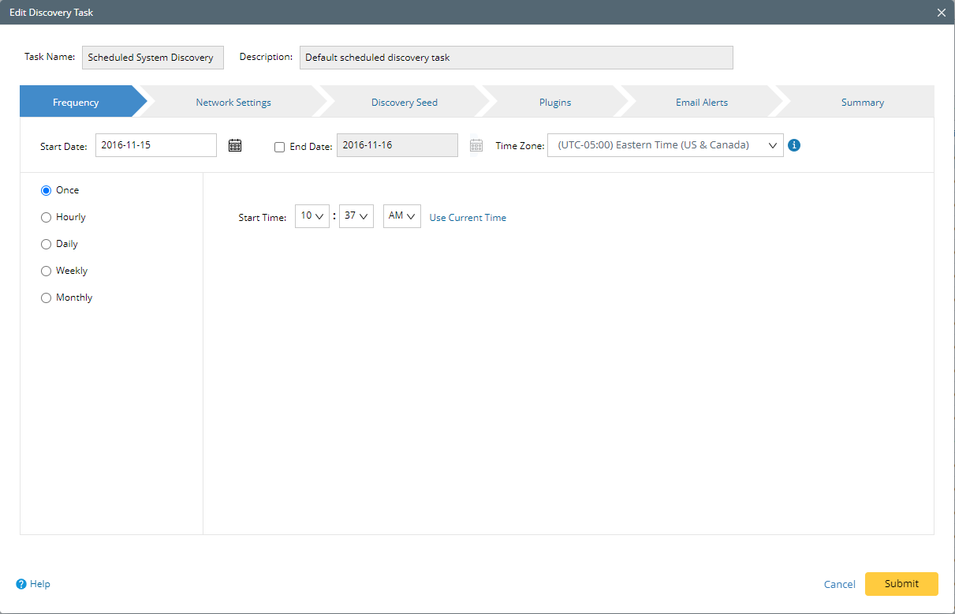Select the Weekly radio button

point(46,271)
